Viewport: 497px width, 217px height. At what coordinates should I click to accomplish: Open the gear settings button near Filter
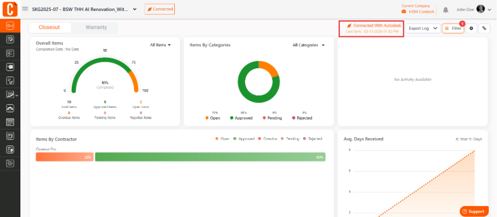471,29
